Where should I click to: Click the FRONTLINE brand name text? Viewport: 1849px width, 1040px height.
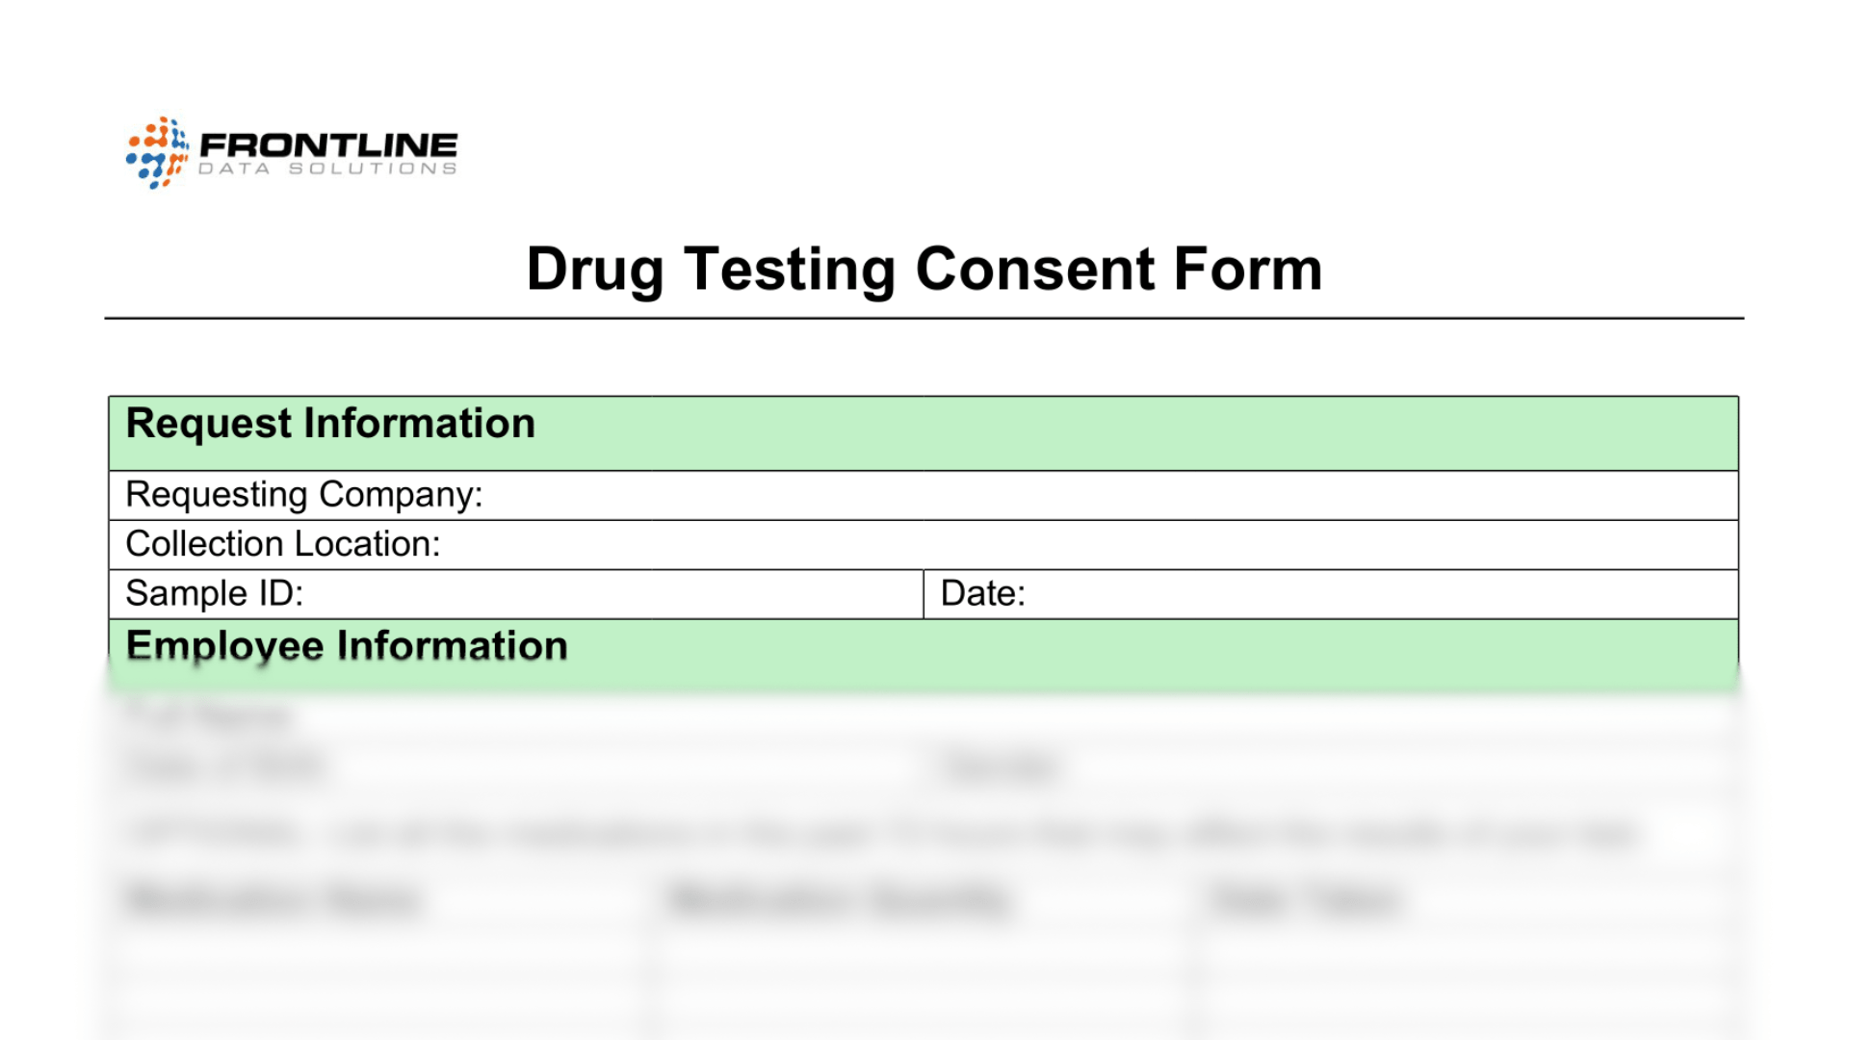pos(328,144)
